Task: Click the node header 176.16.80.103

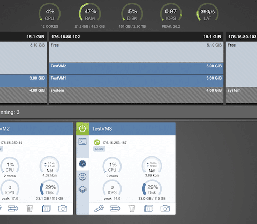Action: [241, 37]
